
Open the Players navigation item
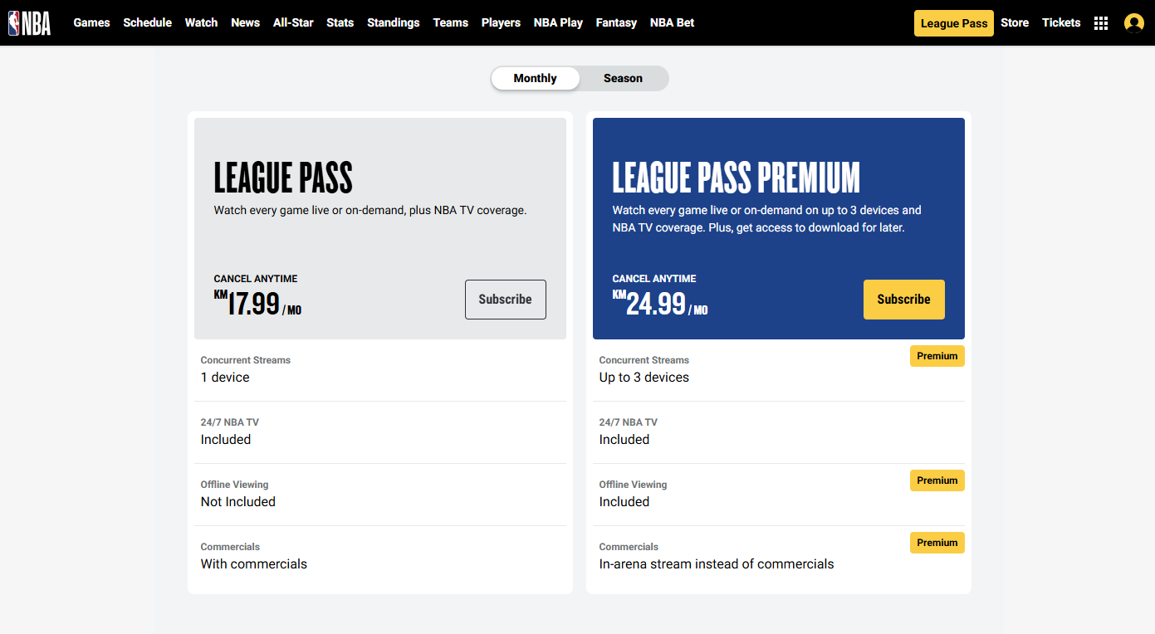[x=501, y=22]
